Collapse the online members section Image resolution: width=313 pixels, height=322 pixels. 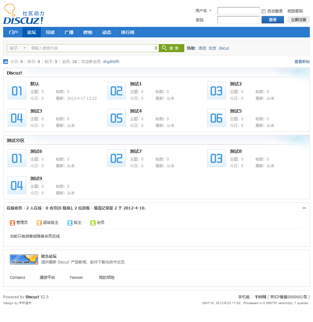tap(304, 208)
